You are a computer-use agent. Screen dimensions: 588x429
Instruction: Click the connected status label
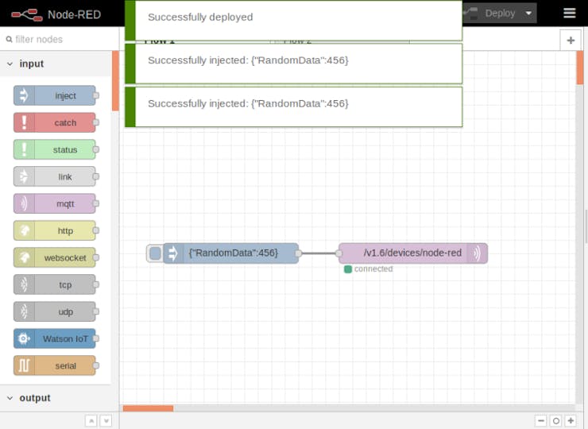coord(373,269)
